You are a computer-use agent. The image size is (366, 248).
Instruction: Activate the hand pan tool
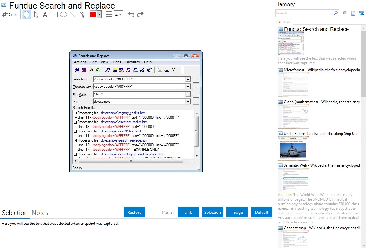[x=27, y=14]
